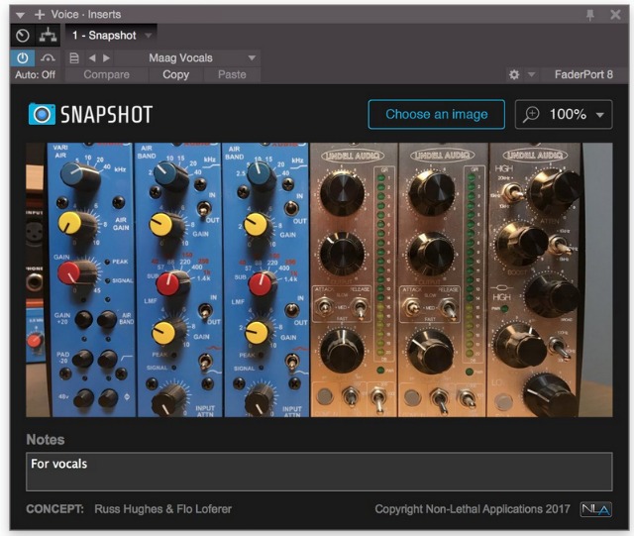
Task: Add a new insert with plus icon
Action: point(40,15)
